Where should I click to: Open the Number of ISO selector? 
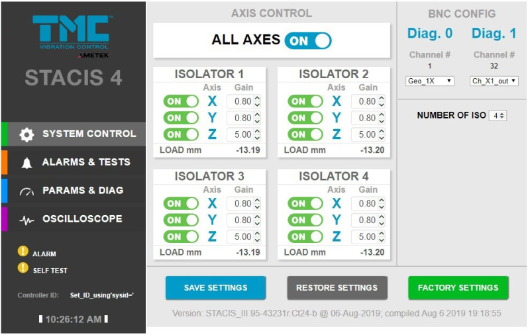click(498, 115)
